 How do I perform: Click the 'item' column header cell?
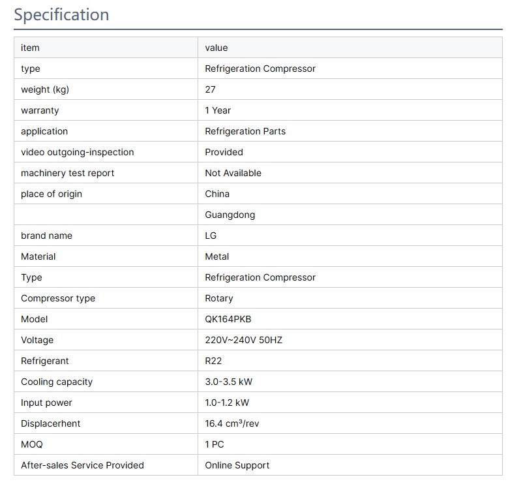(x=30, y=48)
